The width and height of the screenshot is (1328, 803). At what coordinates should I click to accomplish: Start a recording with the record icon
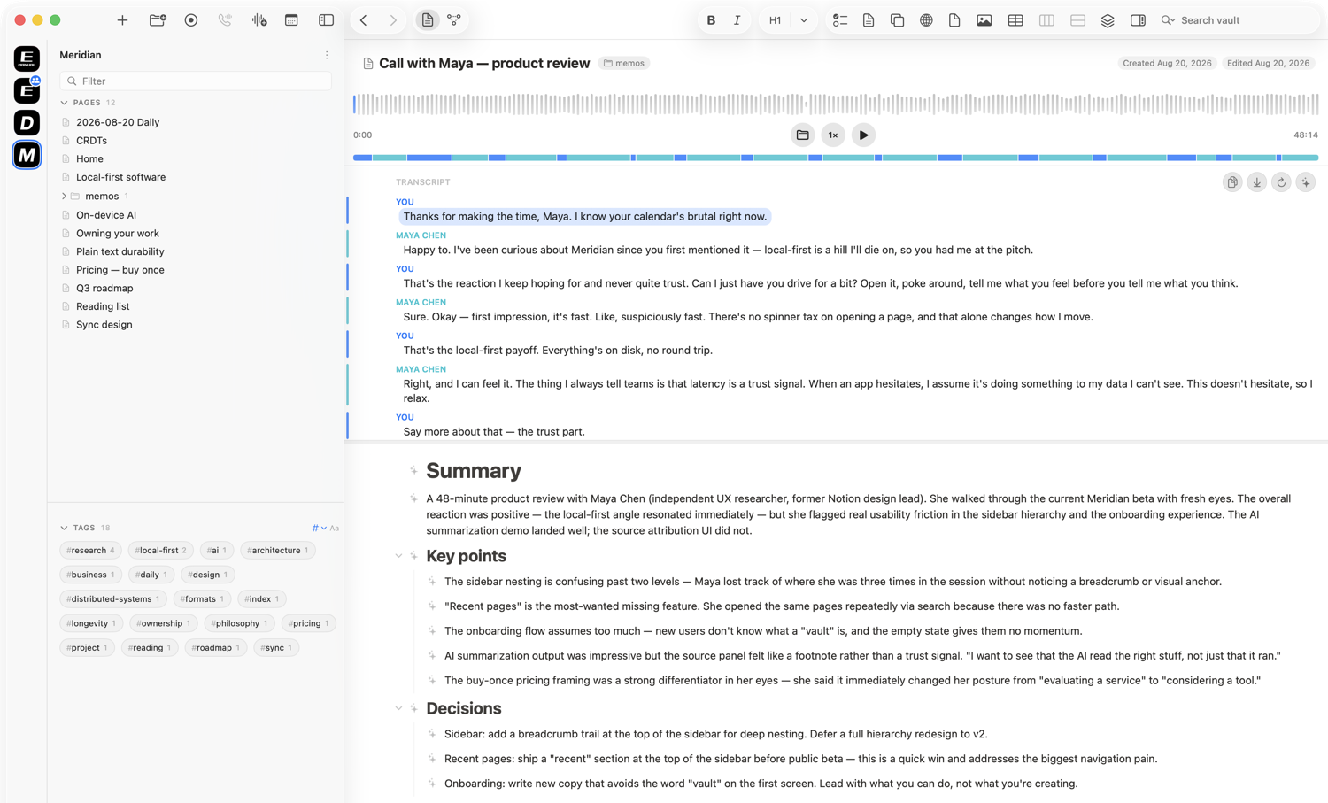click(191, 20)
